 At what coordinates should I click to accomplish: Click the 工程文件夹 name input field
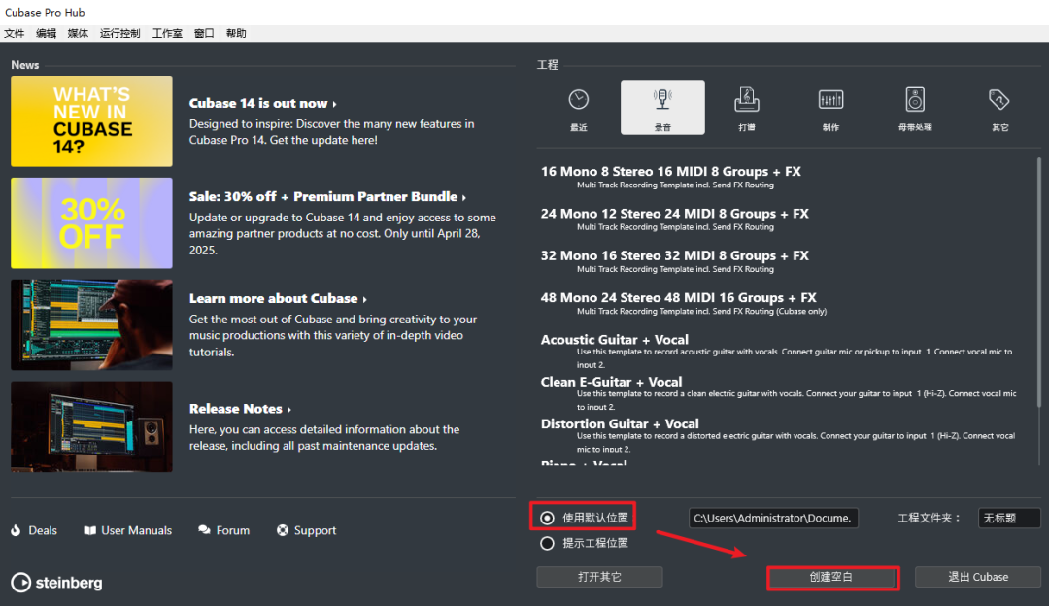1008,519
